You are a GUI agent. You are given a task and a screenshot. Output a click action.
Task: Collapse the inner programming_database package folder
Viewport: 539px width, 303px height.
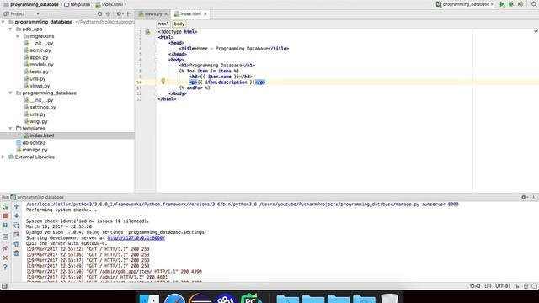pyautogui.click(x=10, y=93)
